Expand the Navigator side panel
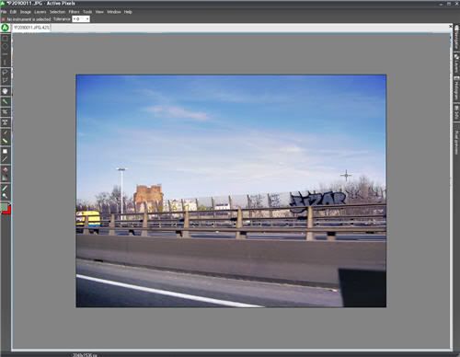 tap(456, 37)
